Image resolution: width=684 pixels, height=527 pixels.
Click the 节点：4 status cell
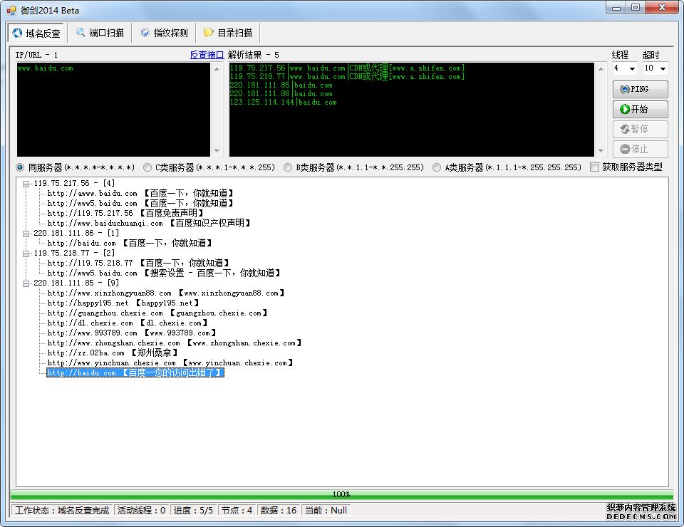pyautogui.click(x=237, y=511)
